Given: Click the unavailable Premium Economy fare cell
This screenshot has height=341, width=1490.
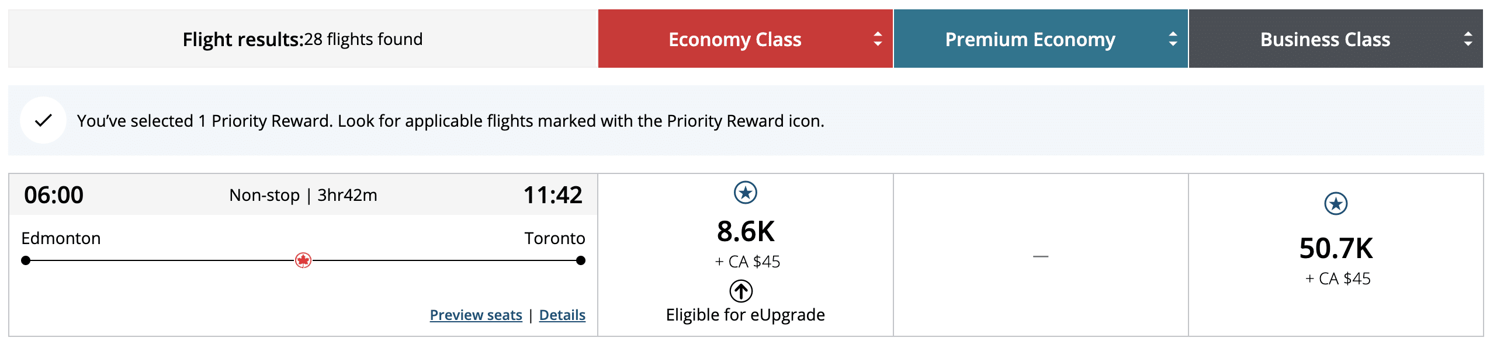Looking at the screenshot, I should 1041,256.
